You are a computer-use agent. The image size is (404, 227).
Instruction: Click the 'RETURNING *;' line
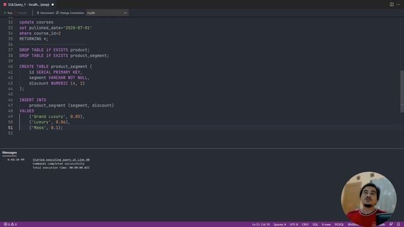(x=33, y=39)
